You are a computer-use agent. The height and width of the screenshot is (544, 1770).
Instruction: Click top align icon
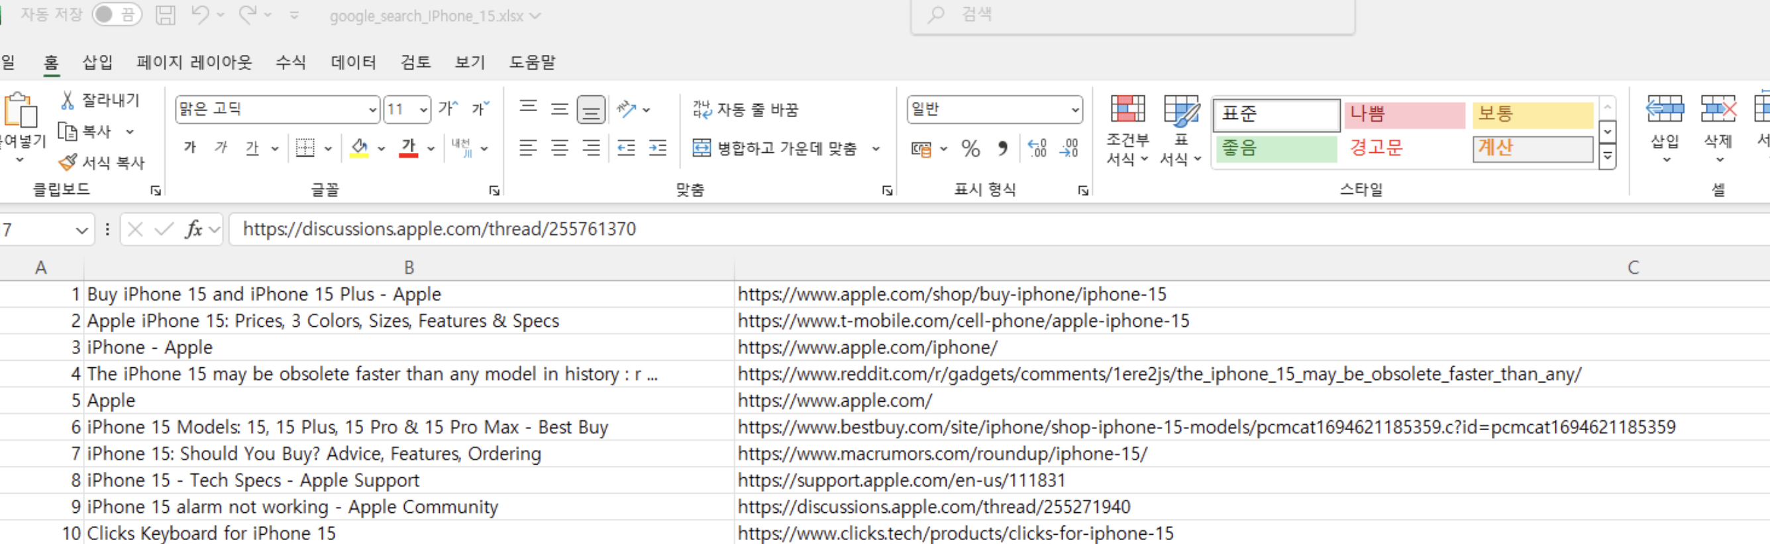tap(528, 108)
